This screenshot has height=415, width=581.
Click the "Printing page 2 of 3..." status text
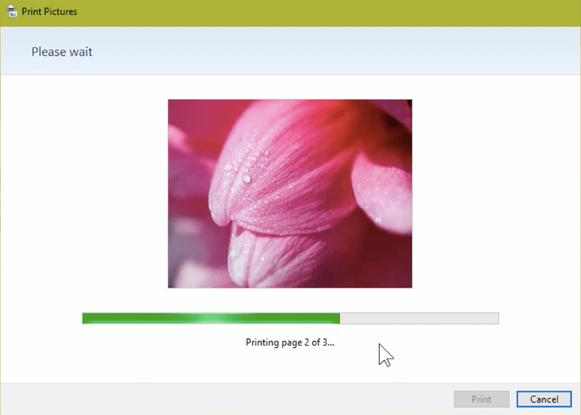click(x=290, y=342)
